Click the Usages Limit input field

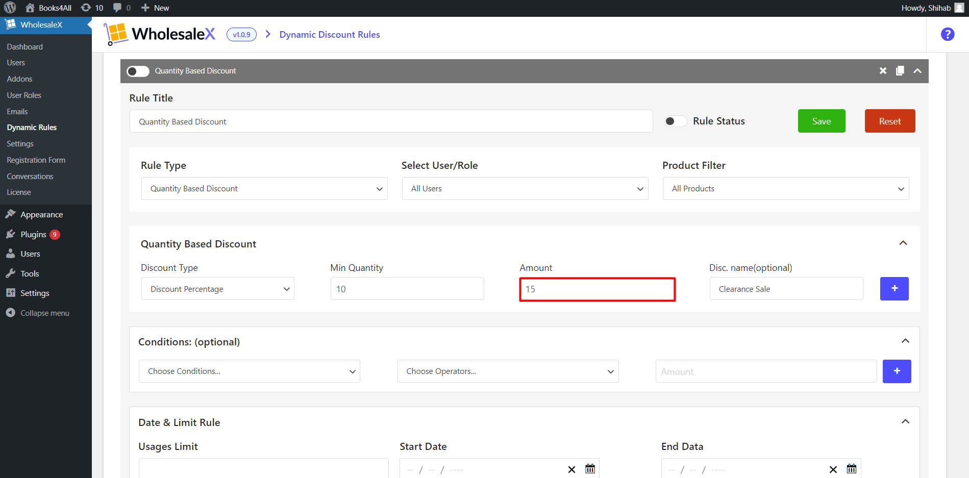pyautogui.click(x=263, y=468)
